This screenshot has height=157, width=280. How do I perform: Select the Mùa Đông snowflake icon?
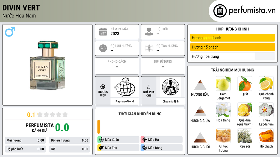click(x=144, y=148)
